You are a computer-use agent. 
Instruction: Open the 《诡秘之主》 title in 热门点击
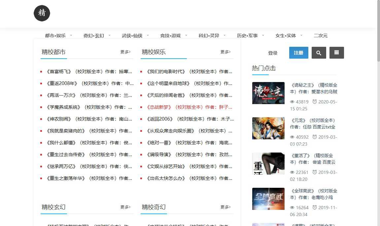[314, 89]
